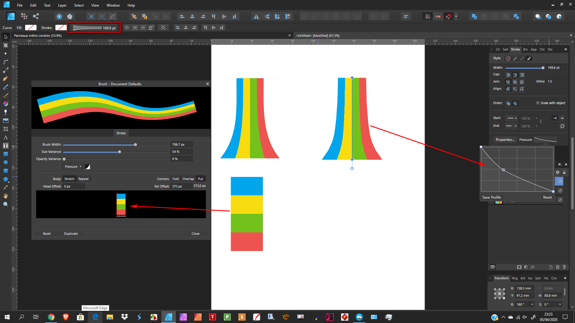Screen dimensions: 575x323
Task: Click the Zoom tool icon
Action: click(x=5, y=204)
